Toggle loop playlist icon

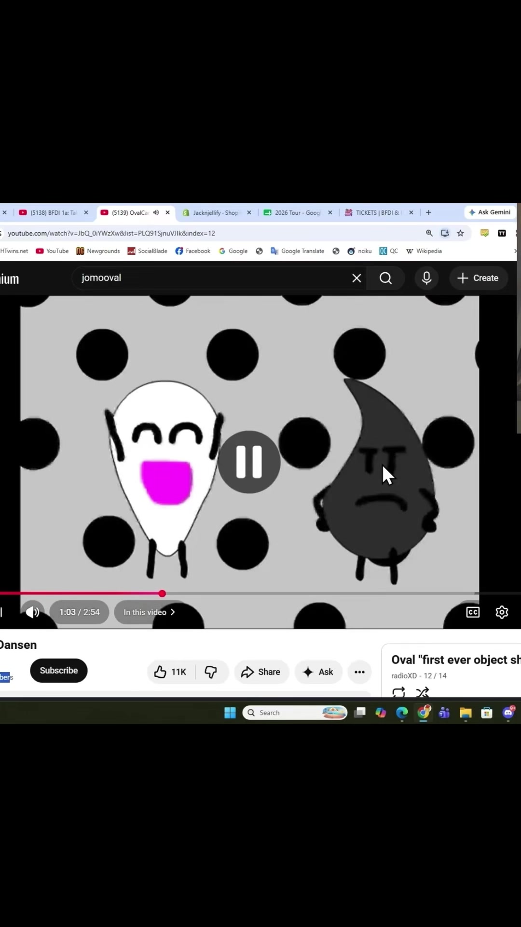(x=399, y=692)
